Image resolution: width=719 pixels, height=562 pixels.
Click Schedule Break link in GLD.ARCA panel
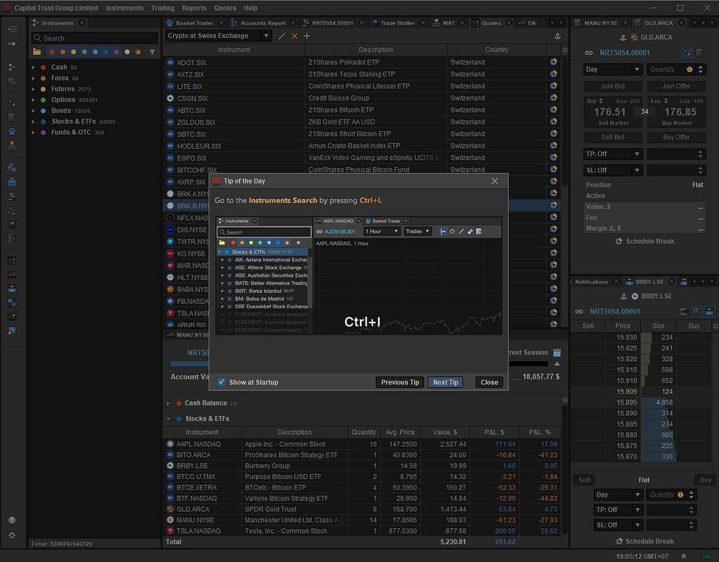tap(645, 242)
